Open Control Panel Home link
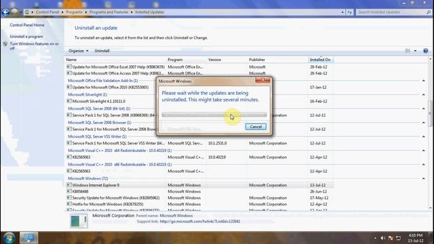Screen dimensions: 434x244 [x=27, y=25]
